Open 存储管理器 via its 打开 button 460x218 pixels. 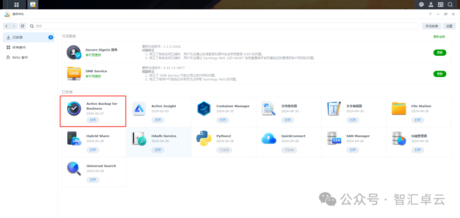418,150
